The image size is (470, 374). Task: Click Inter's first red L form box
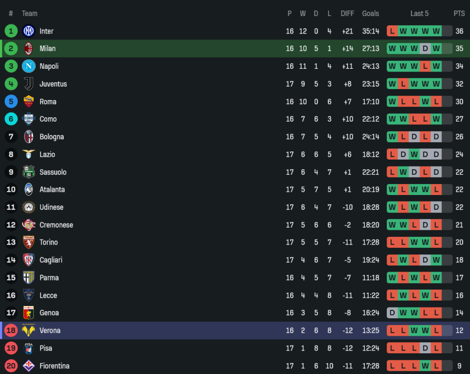[x=392, y=31]
